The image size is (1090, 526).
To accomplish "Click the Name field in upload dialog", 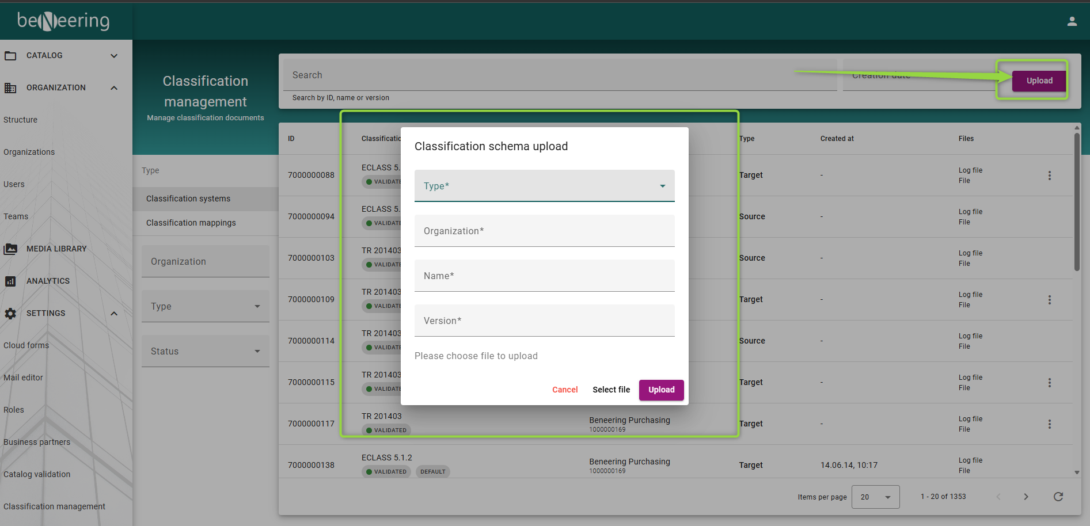I will [544, 276].
